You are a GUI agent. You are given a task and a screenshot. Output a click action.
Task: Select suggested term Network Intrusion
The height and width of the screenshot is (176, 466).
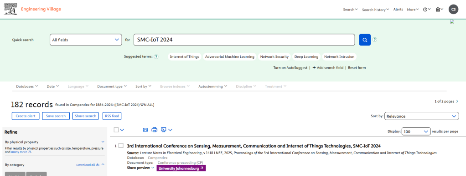point(339,56)
